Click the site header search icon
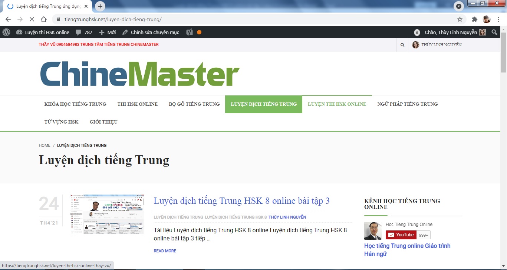This screenshot has height=270, width=507. click(402, 45)
